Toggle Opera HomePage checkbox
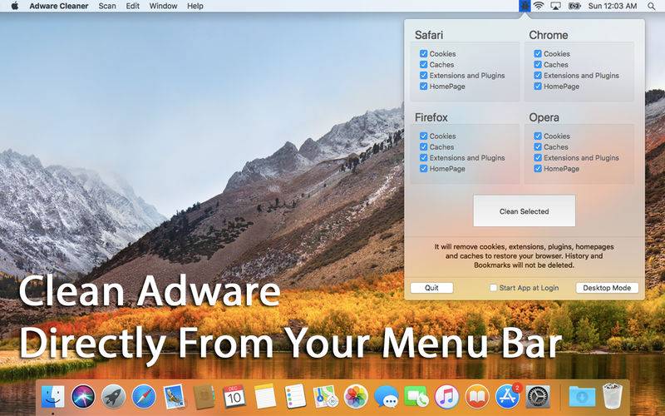Screen dimensions: 665x416 [538, 169]
